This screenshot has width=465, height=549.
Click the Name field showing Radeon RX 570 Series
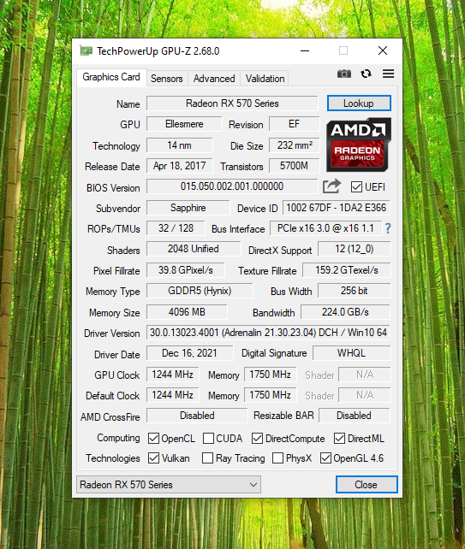232,103
